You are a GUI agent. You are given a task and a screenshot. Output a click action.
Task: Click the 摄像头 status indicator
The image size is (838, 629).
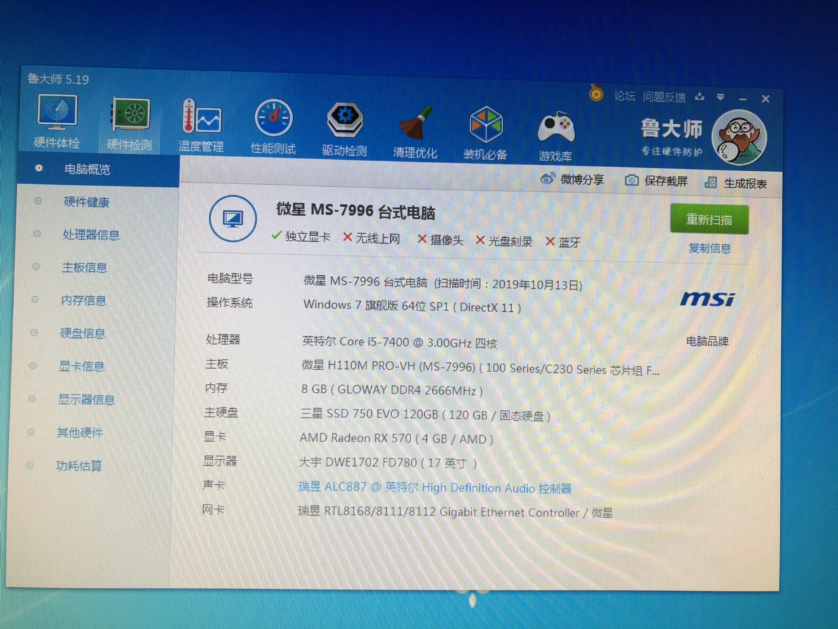tap(440, 240)
